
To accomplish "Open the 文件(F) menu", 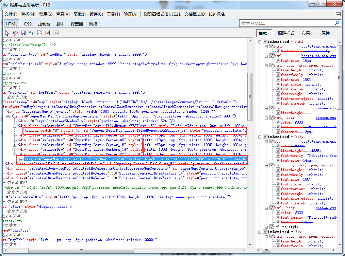I will click(11, 14).
